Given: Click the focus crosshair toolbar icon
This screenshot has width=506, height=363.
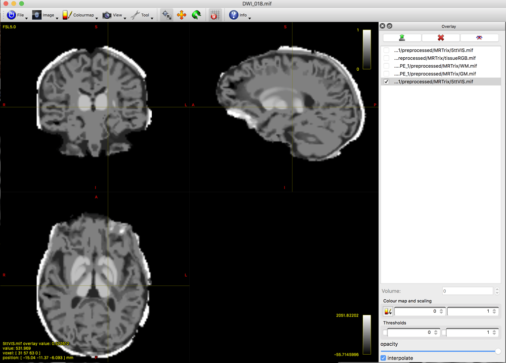Looking at the screenshot, I should pos(166,15).
